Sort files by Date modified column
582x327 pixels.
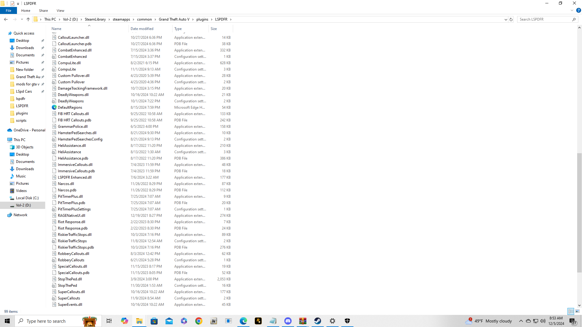tap(142, 29)
